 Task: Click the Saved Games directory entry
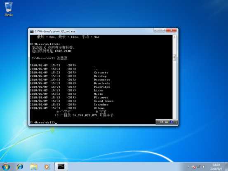coord(103,101)
